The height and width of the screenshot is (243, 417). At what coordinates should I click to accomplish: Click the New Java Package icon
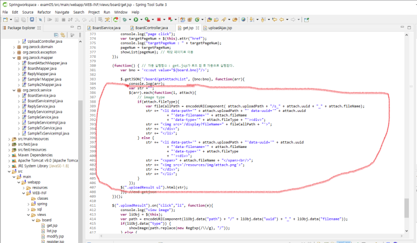click(x=189, y=19)
